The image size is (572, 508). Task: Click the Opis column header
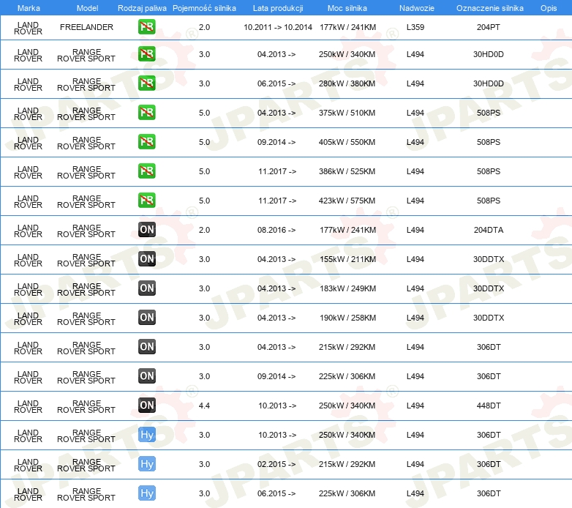pyautogui.click(x=549, y=8)
